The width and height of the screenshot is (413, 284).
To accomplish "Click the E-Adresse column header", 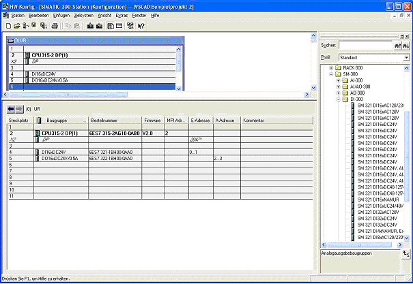I will [201, 121].
